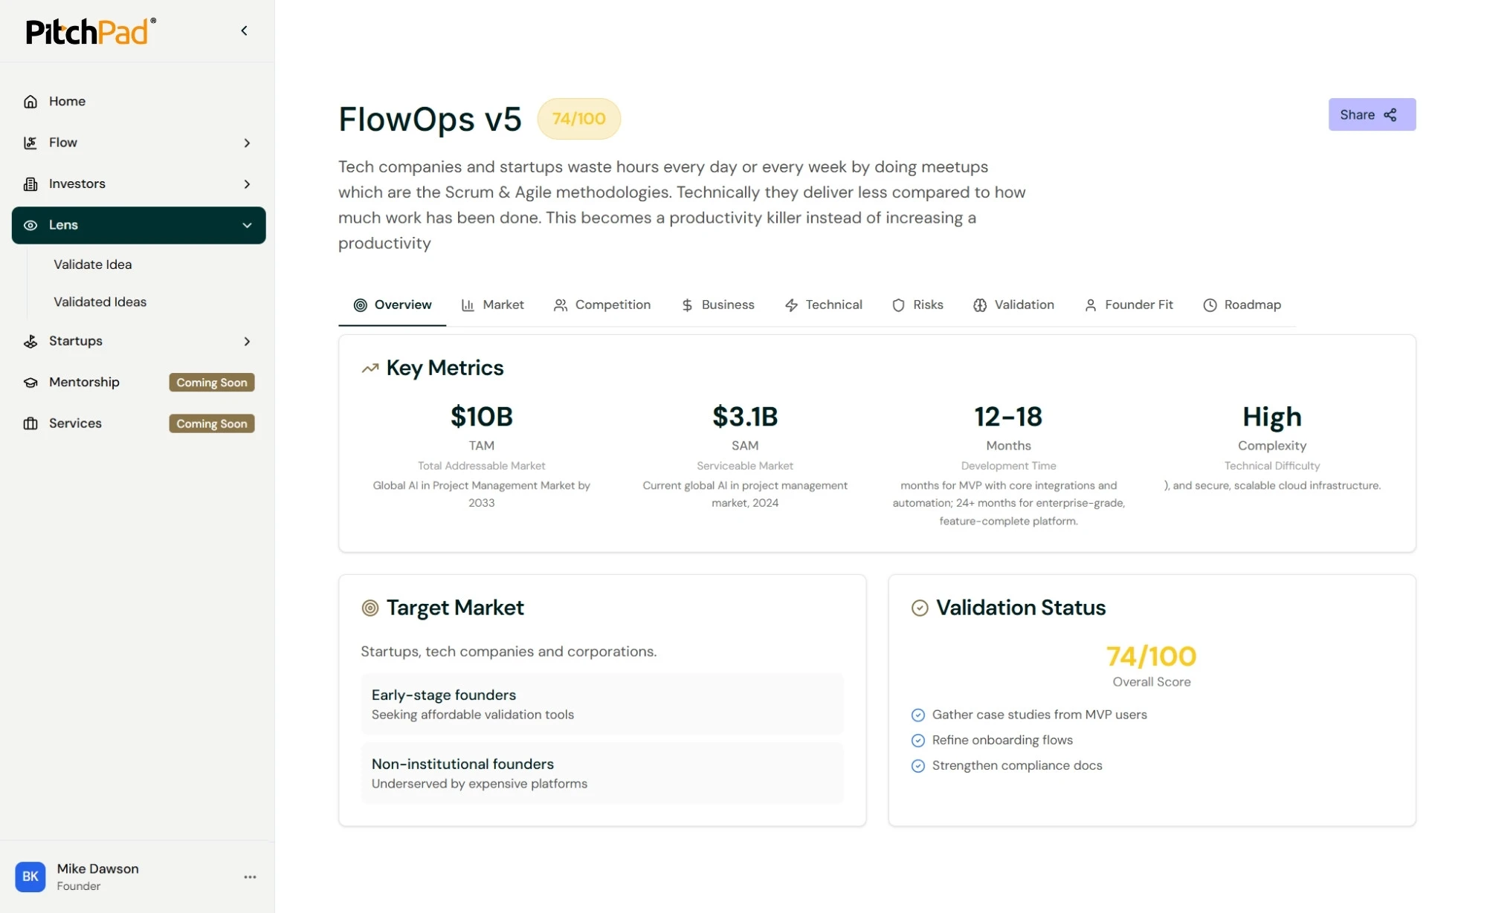The height and width of the screenshot is (913, 1487).
Task: Toggle the Gather case studies check item
Action: [918, 715]
